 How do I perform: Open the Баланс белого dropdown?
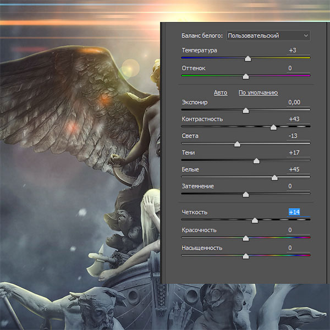268,36
